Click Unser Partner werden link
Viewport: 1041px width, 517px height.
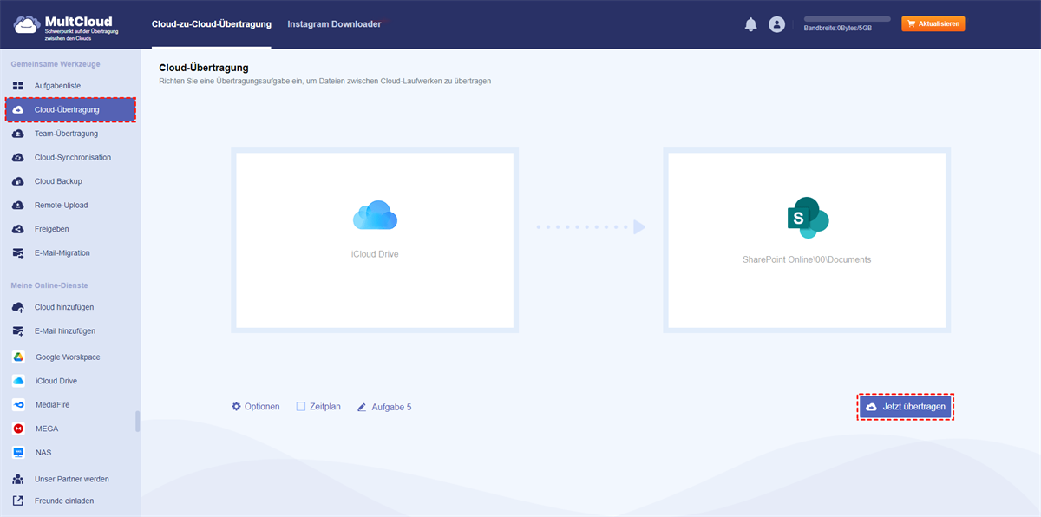72,479
